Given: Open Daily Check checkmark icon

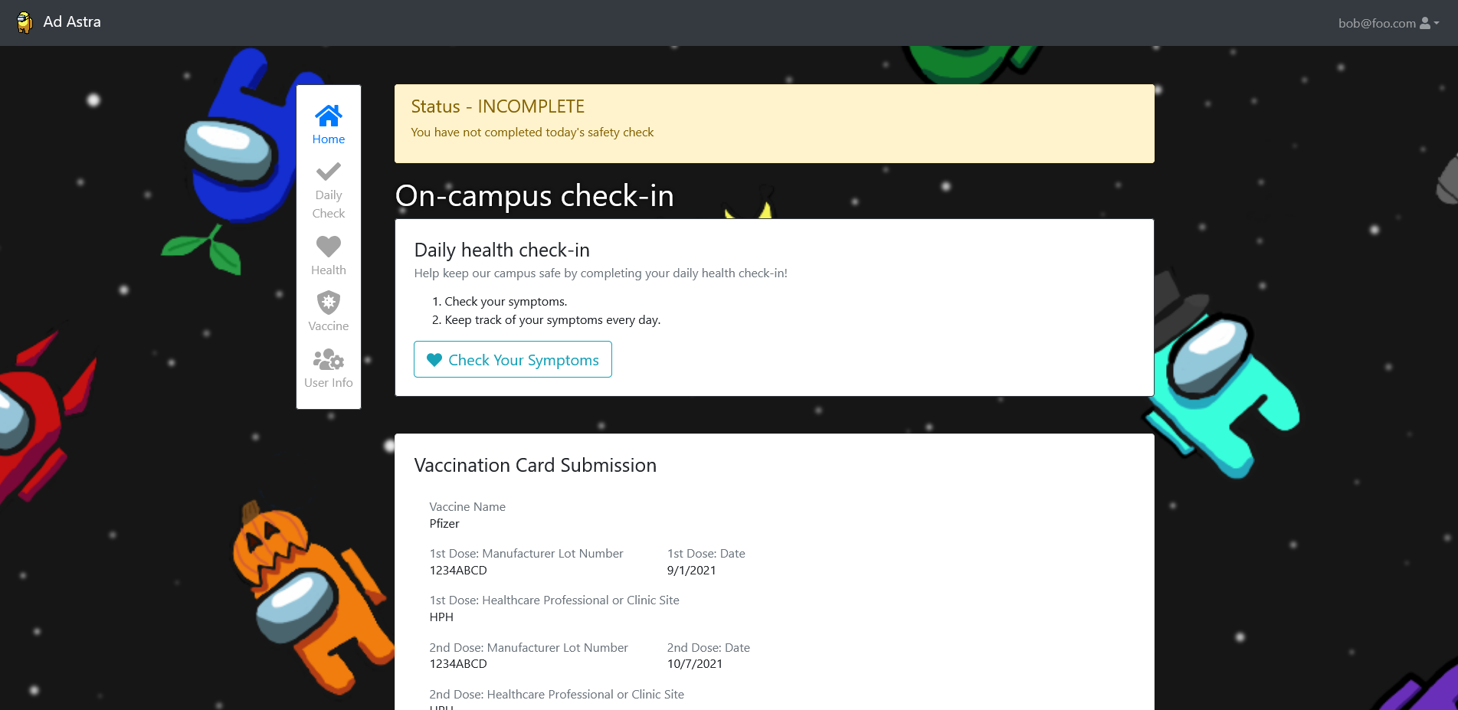Looking at the screenshot, I should [x=329, y=172].
